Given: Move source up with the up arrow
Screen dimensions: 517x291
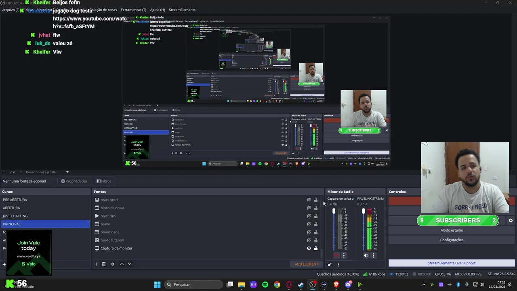Looking at the screenshot, I should pyautogui.click(x=122, y=264).
